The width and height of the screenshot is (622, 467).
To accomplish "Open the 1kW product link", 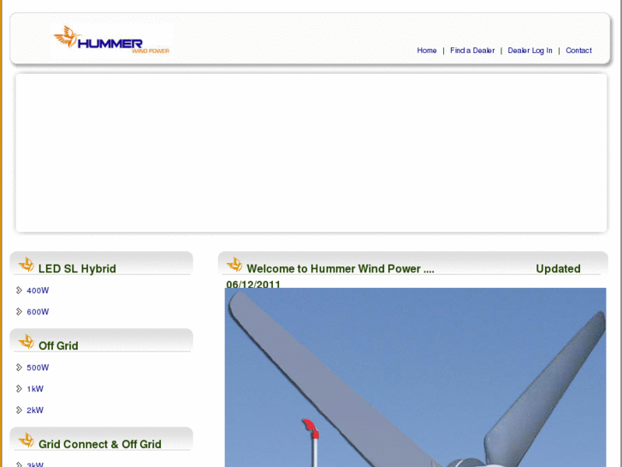I will tap(35, 389).
